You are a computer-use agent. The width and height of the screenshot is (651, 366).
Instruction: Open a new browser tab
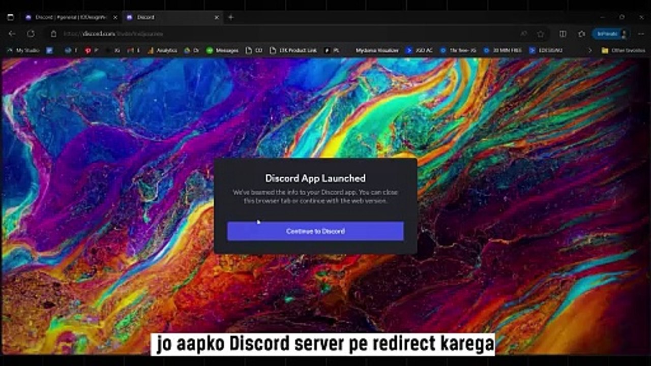(x=231, y=17)
